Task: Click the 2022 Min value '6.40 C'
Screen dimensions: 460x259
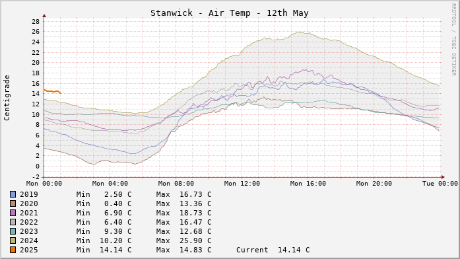Action: (x=118, y=222)
